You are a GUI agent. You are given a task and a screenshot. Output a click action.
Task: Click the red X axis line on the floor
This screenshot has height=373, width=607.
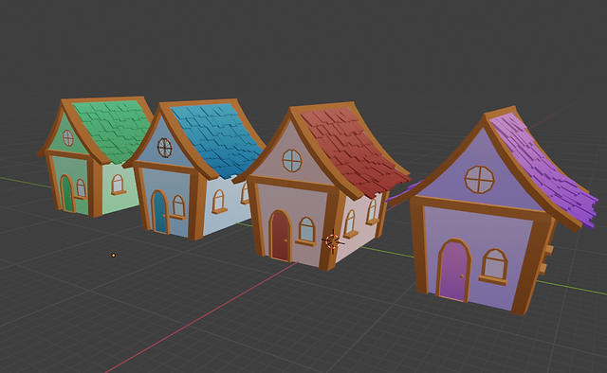(201, 318)
